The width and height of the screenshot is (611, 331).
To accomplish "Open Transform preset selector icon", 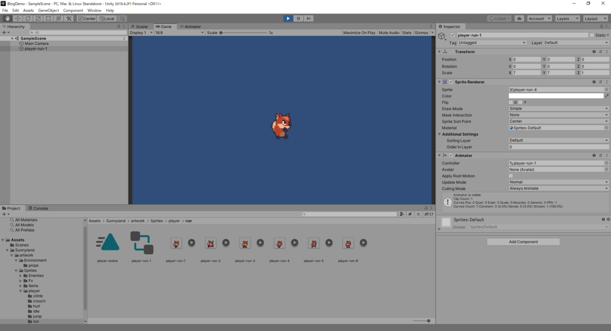I will pyautogui.click(x=600, y=51).
